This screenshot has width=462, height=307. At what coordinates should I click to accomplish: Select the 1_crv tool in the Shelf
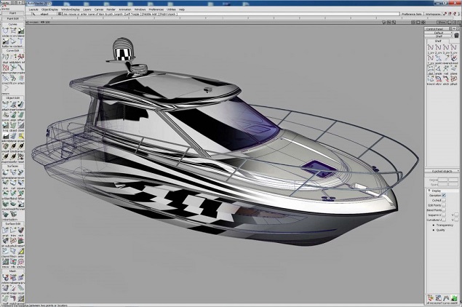point(430,47)
